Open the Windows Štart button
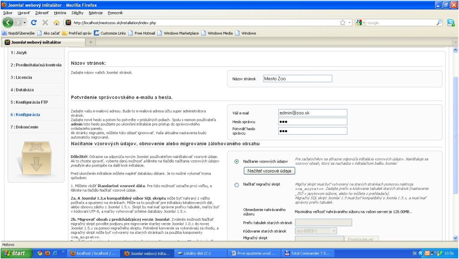Image resolution: width=459 pixels, height=259 pixels. tap(17, 253)
